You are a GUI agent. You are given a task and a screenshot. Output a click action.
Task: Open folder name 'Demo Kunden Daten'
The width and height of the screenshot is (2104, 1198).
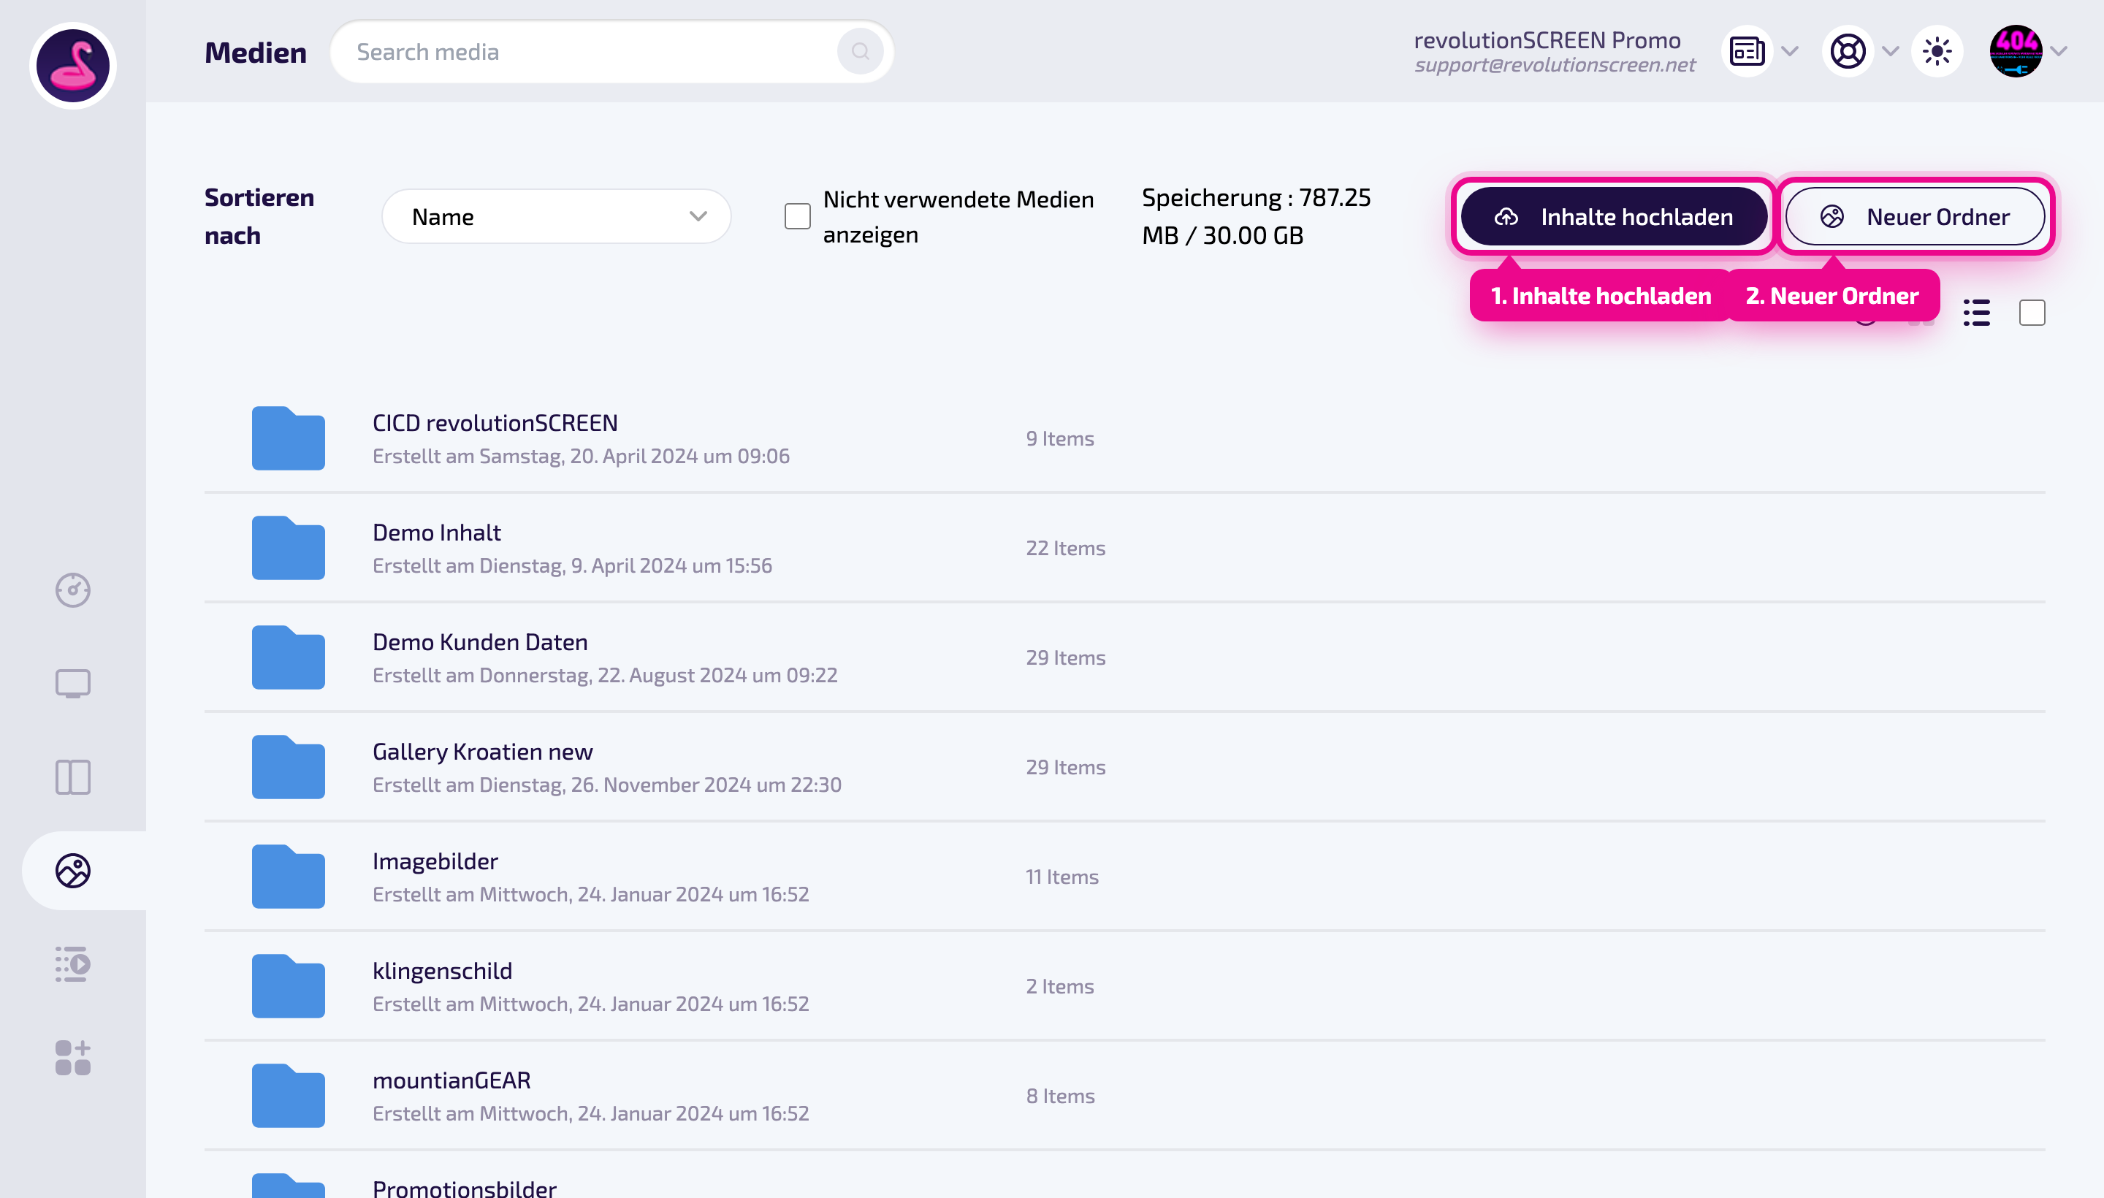tap(480, 642)
